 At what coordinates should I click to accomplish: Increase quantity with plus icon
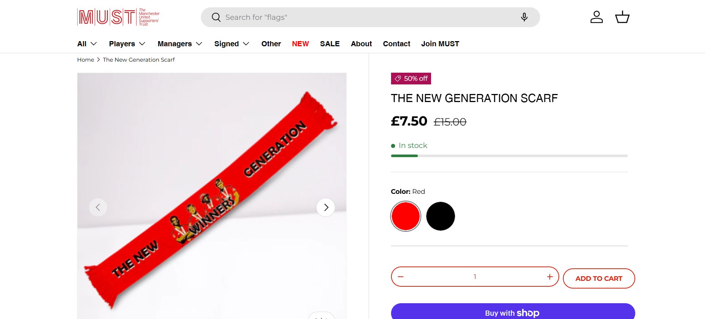(550, 277)
